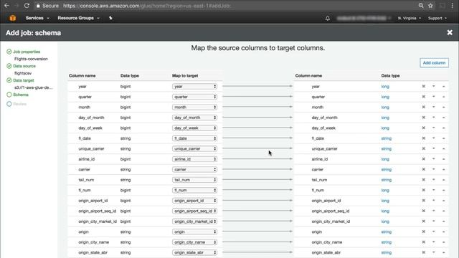
Task: Click flightscsv data source name in sidebar
Action: click(x=22, y=73)
